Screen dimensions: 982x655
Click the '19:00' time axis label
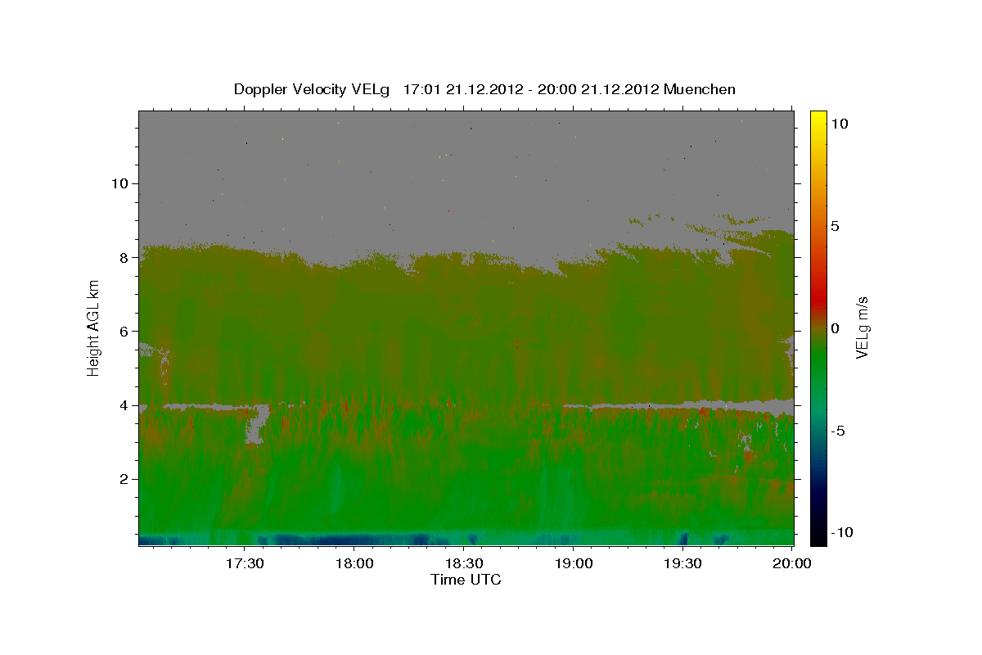coord(573,564)
